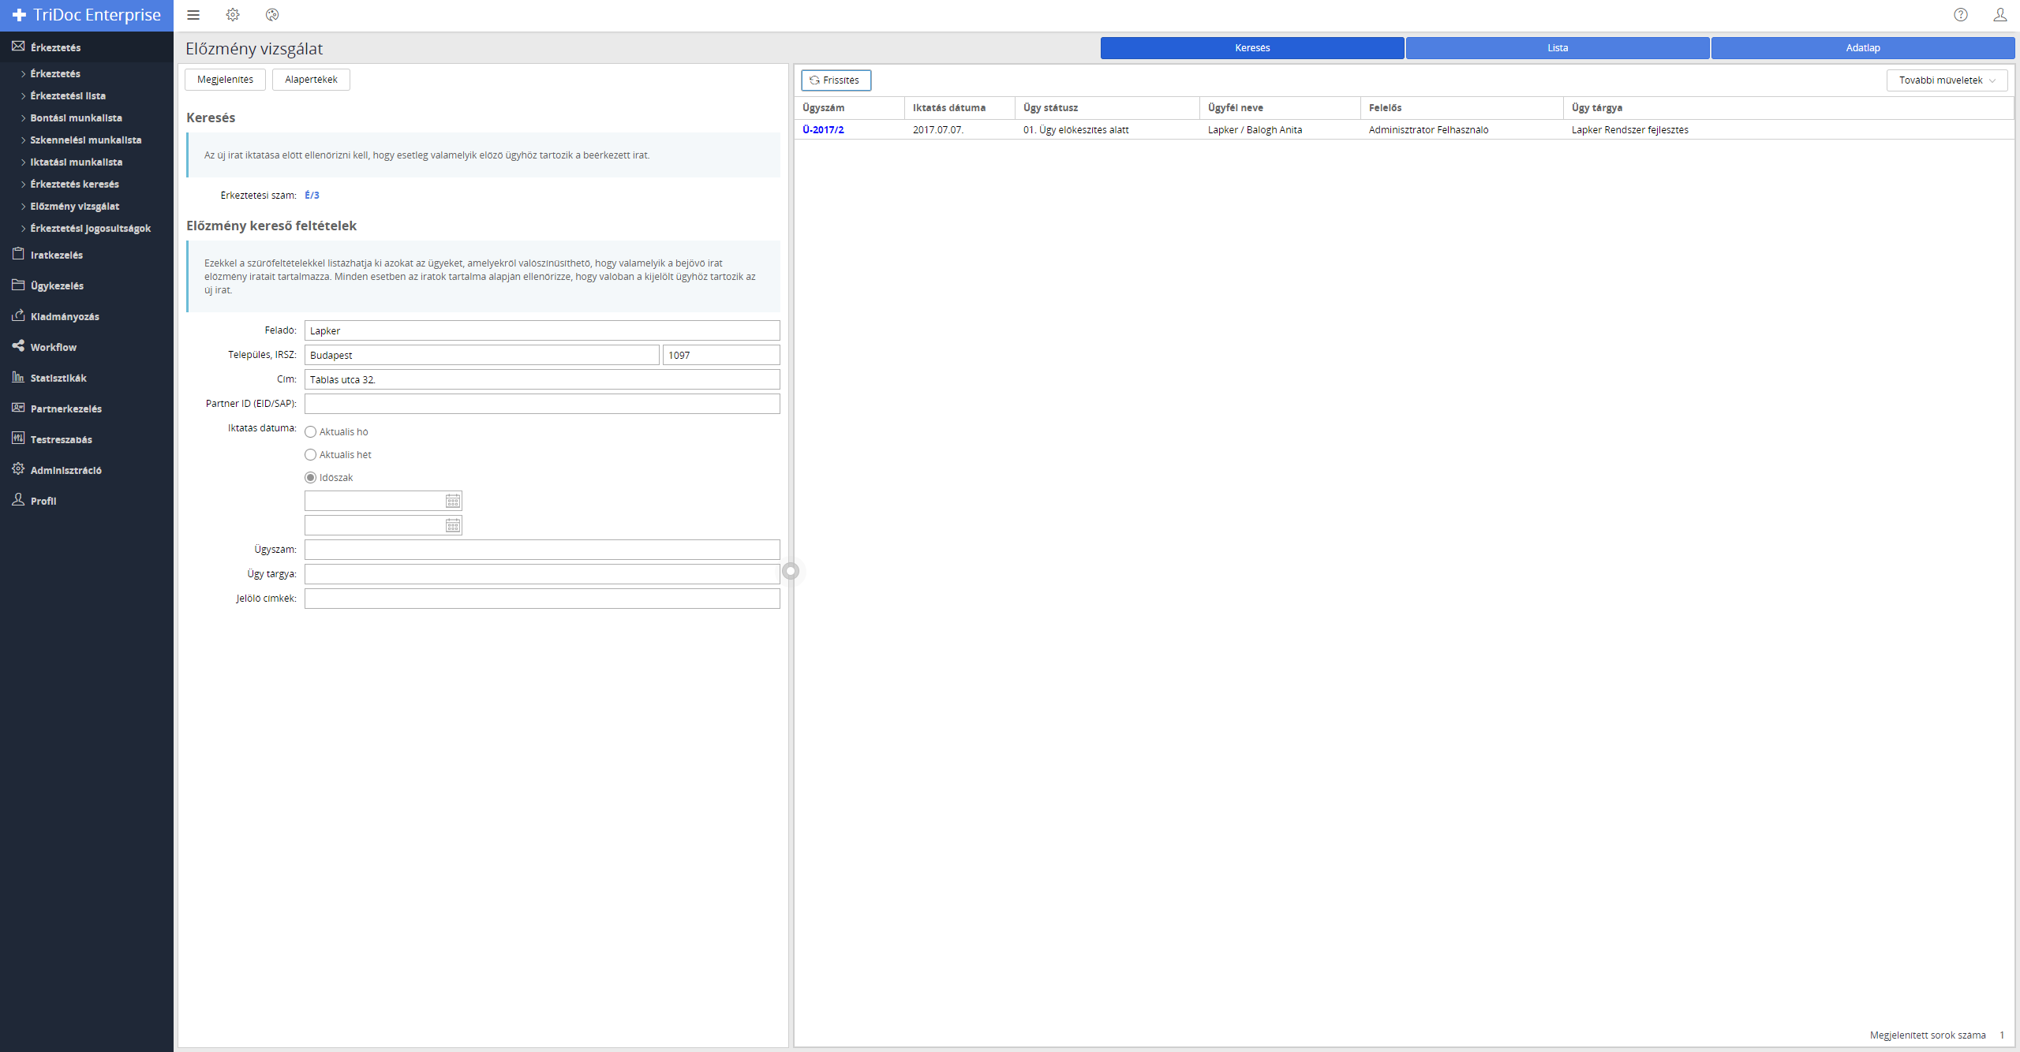The height and width of the screenshot is (1052, 2020).
Task: Click the theme palette icon in top bar
Action: click(x=272, y=15)
